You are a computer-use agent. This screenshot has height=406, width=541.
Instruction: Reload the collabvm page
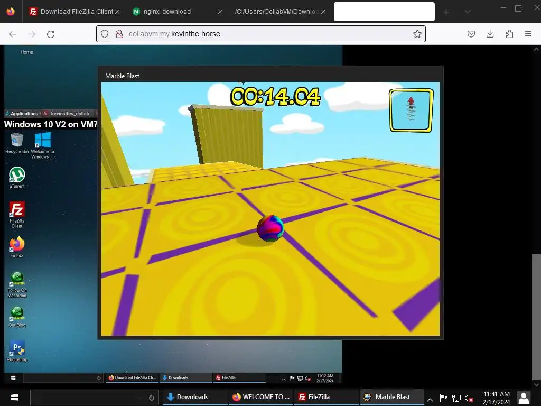[51, 34]
